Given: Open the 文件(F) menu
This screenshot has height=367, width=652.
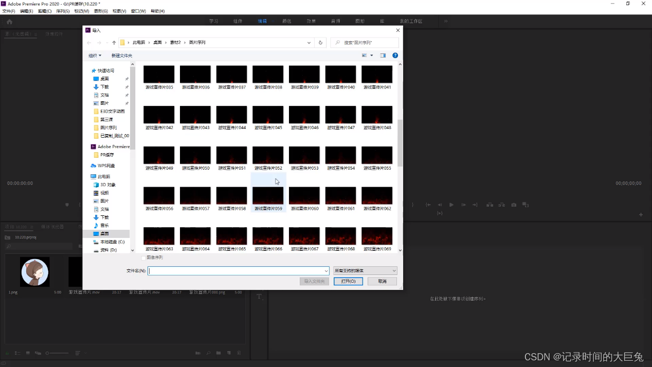Looking at the screenshot, I should (x=9, y=11).
